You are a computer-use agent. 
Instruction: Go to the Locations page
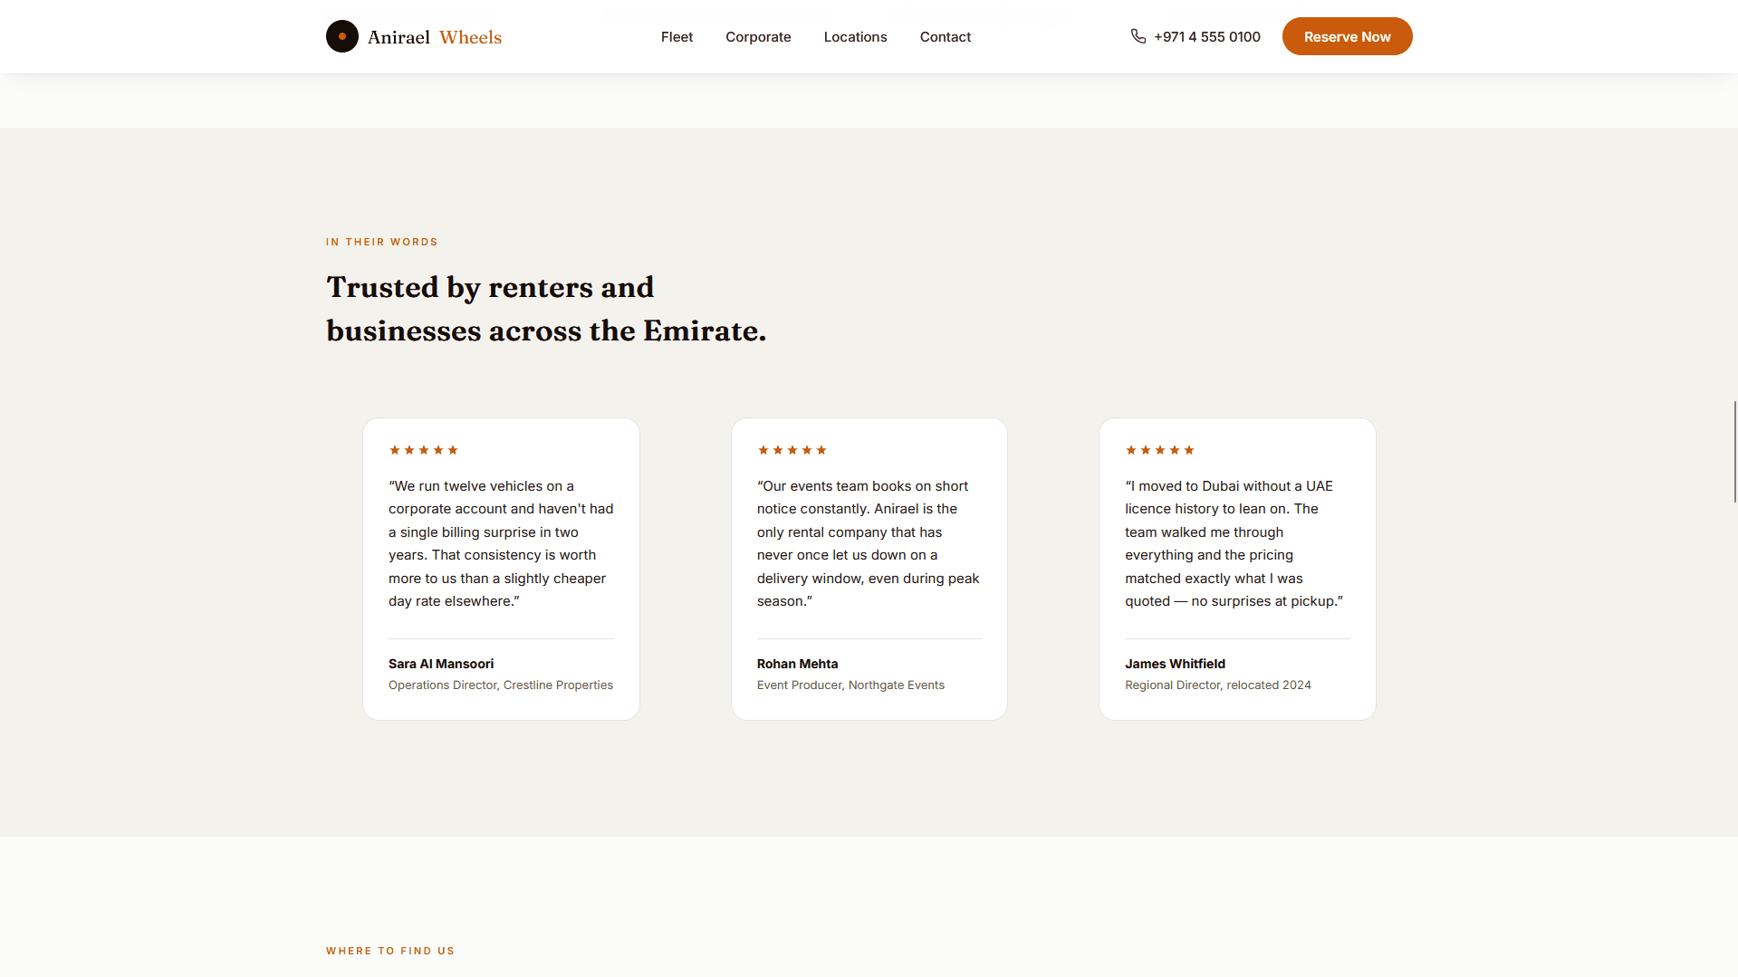(855, 37)
